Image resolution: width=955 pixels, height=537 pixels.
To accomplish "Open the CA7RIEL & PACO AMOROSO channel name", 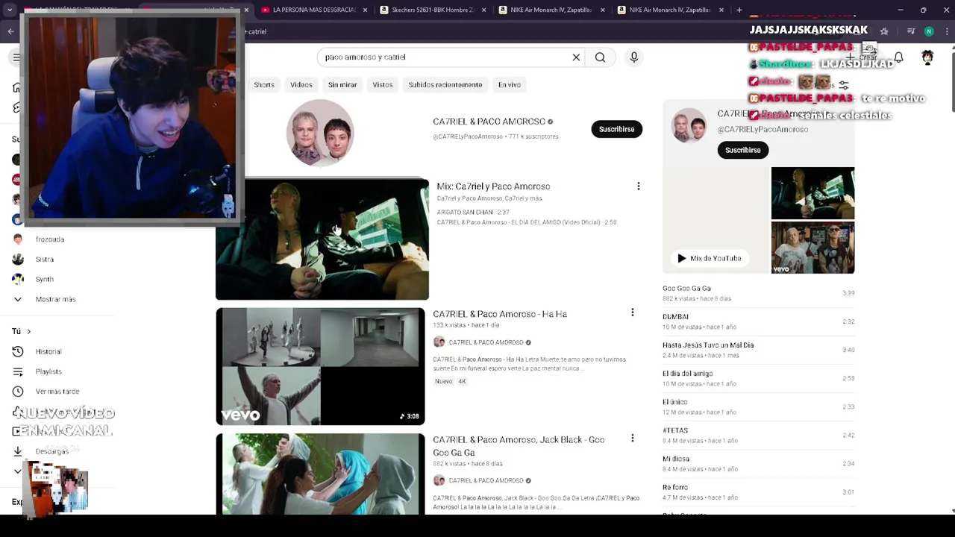I will click(x=489, y=122).
